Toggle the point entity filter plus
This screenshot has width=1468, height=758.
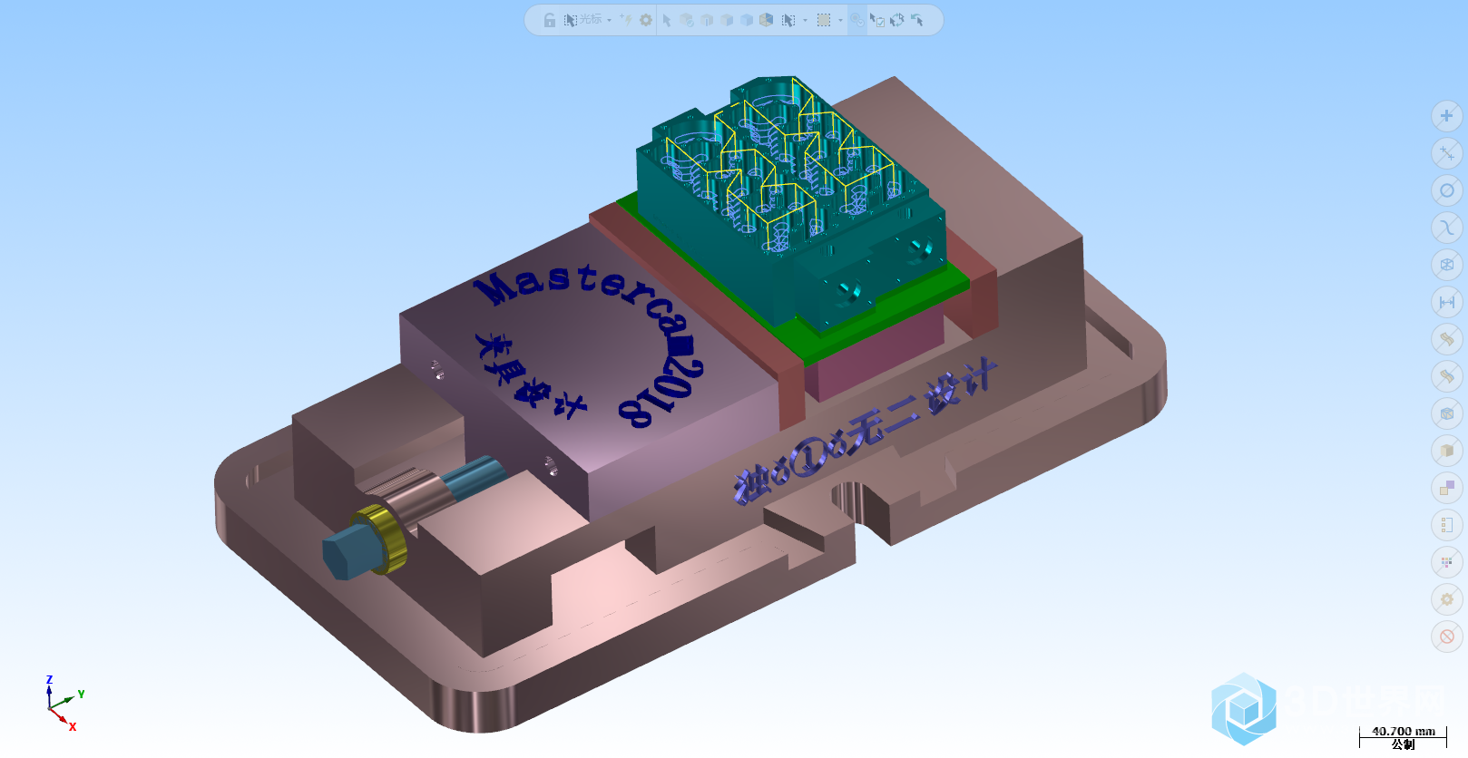tap(1447, 115)
